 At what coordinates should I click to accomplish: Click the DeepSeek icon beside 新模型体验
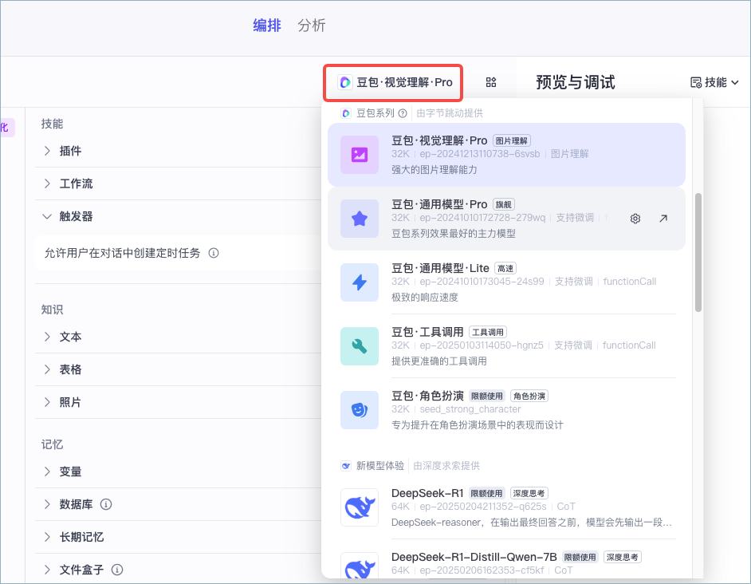pos(346,466)
